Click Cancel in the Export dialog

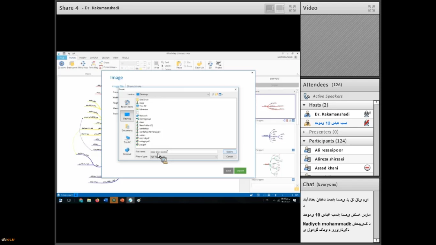coord(229,157)
